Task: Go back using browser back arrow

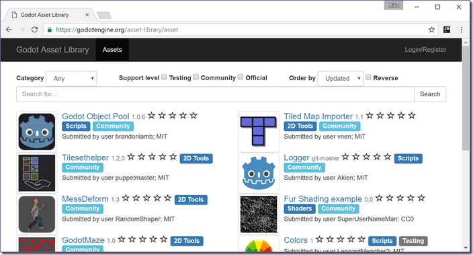Action: 9,30
